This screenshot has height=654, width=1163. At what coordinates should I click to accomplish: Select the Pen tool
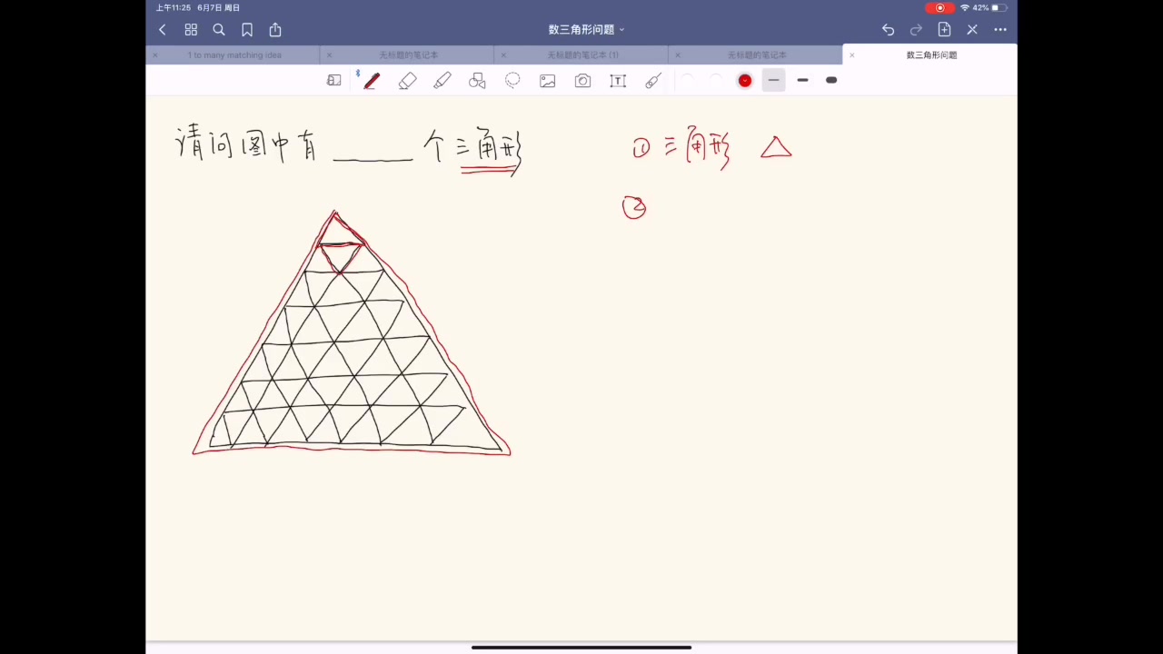click(x=372, y=80)
